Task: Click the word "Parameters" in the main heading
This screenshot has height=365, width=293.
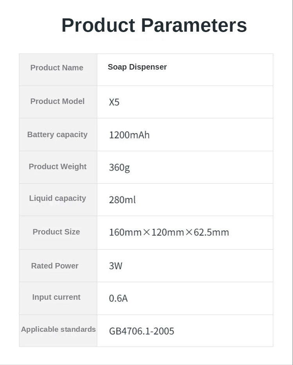Action: click(x=194, y=25)
